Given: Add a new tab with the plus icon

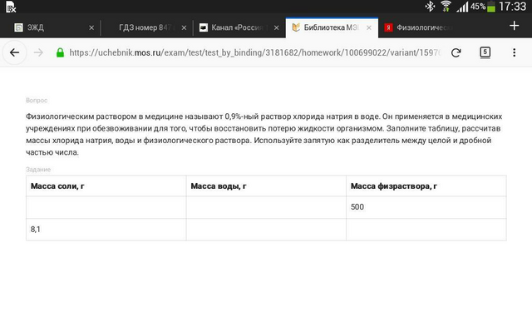Looking at the screenshot, I should [515, 26].
